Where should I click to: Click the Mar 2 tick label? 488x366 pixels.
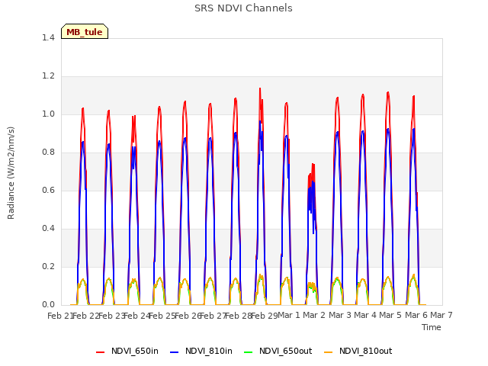coord(314,315)
